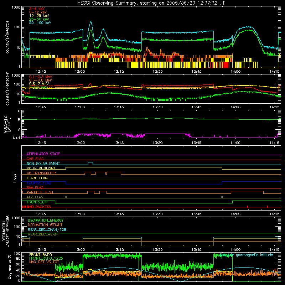Click the SAA_FLAG label
The width and height of the screenshot is (285, 285).
tap(35, 187)
